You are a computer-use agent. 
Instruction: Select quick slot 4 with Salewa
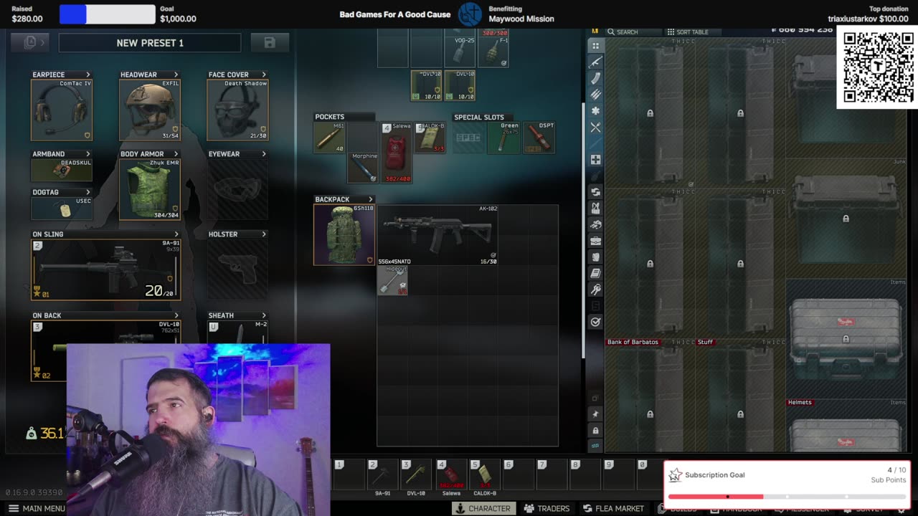(450, 475)
